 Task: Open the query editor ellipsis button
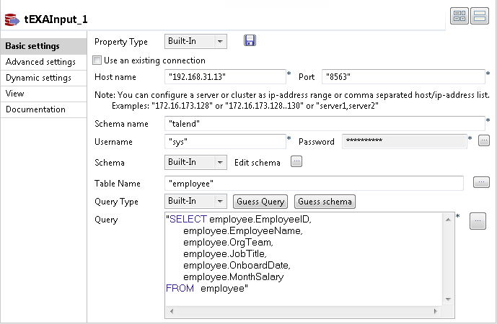pos(478,222)
